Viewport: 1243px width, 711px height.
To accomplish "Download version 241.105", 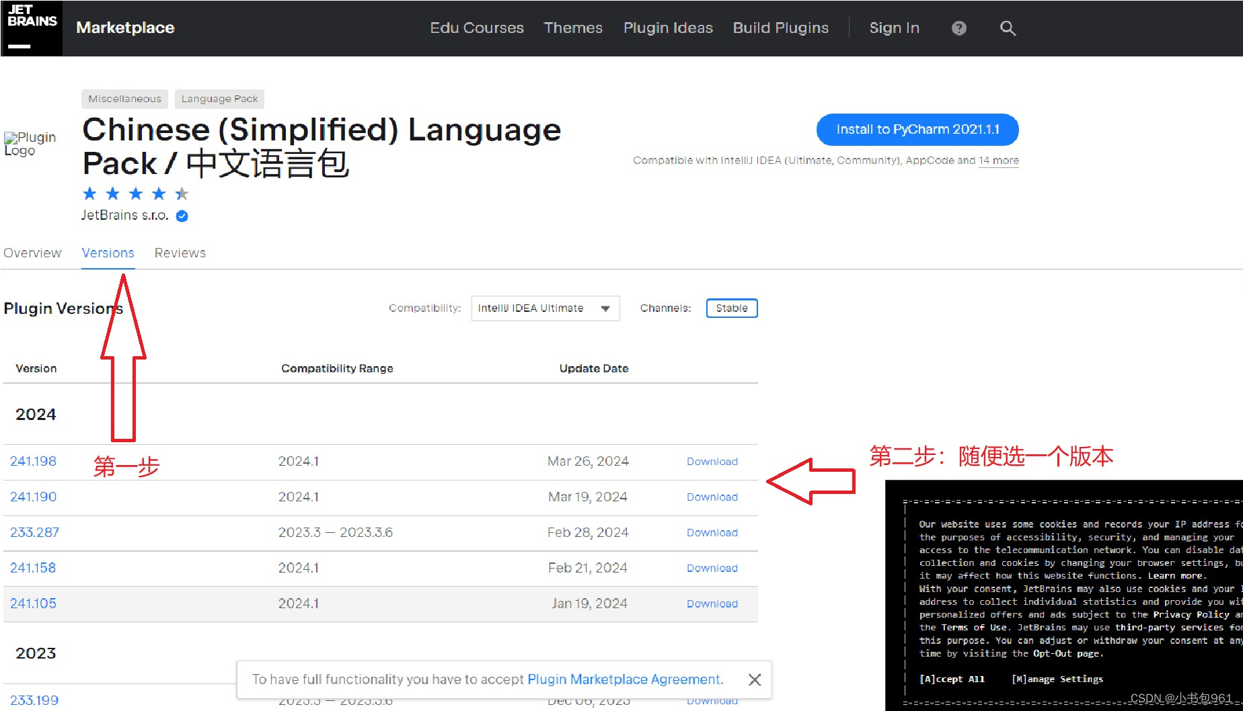I will pyautogui.click(x=712, y=604).
